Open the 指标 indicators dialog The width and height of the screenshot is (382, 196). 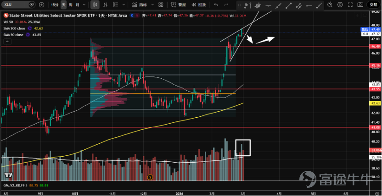[x=140, y=5]
